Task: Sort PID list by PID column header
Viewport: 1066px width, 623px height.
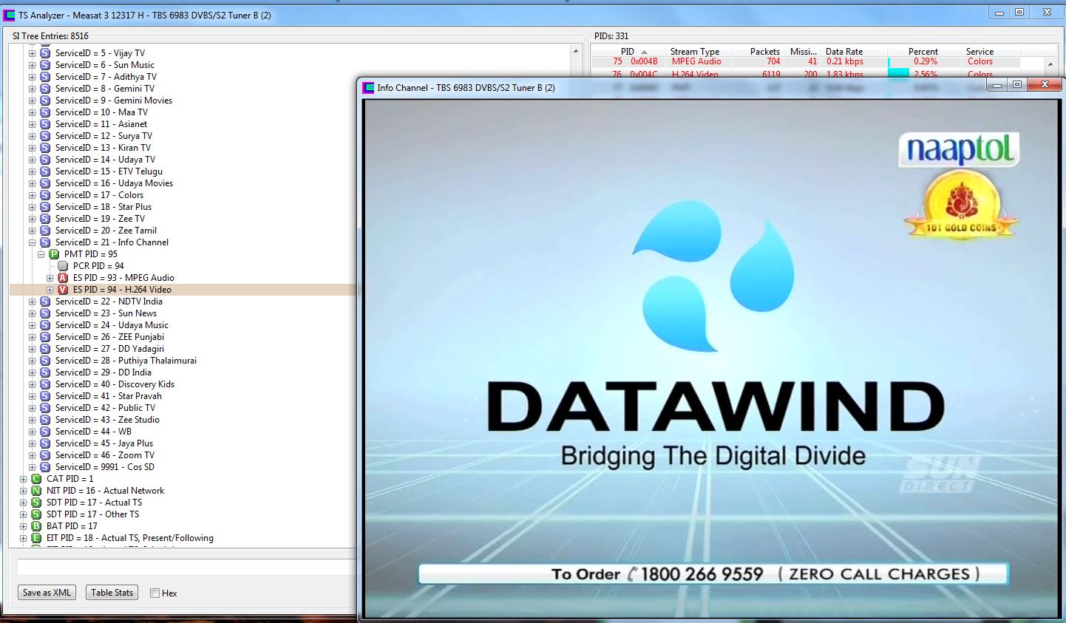Action: point(628,52)
